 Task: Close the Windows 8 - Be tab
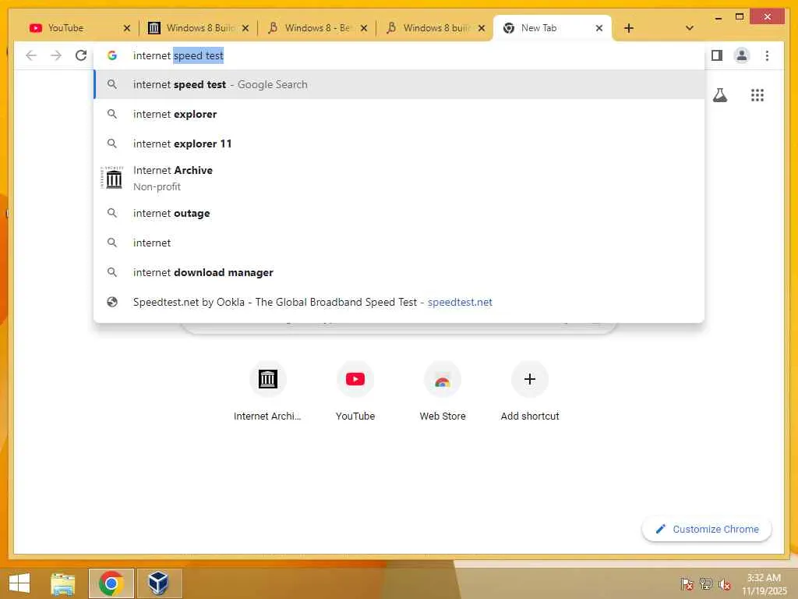(363, 28)
